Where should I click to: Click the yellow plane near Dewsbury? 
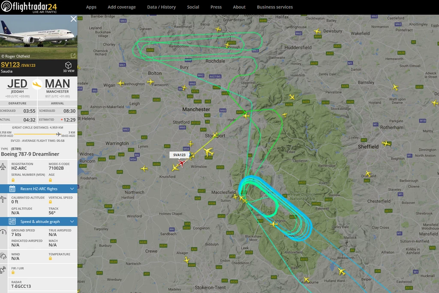click(317, 31)
